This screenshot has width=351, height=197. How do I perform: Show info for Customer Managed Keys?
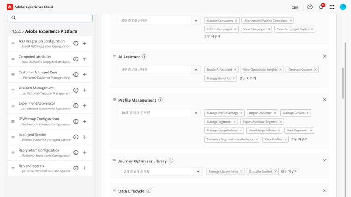[76, 74]
